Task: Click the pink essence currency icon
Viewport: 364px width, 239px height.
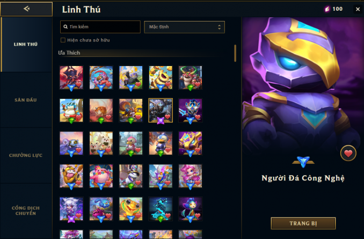Action: (327, 9)
